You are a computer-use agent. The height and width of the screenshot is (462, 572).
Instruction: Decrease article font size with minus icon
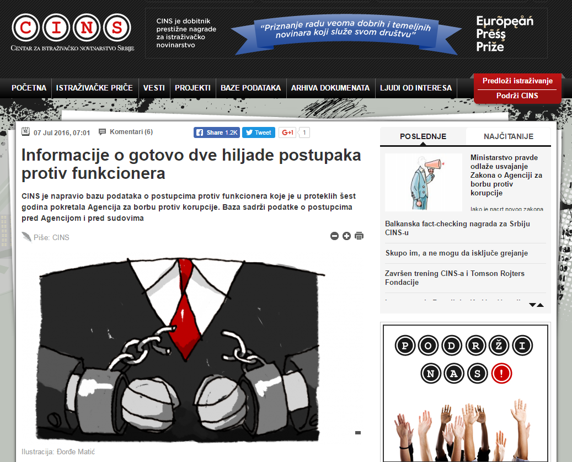[334, 236]
